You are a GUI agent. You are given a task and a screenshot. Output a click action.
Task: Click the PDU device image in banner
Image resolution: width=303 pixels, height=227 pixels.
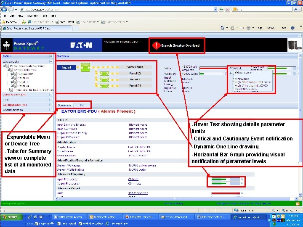click(x=295, y=45)
